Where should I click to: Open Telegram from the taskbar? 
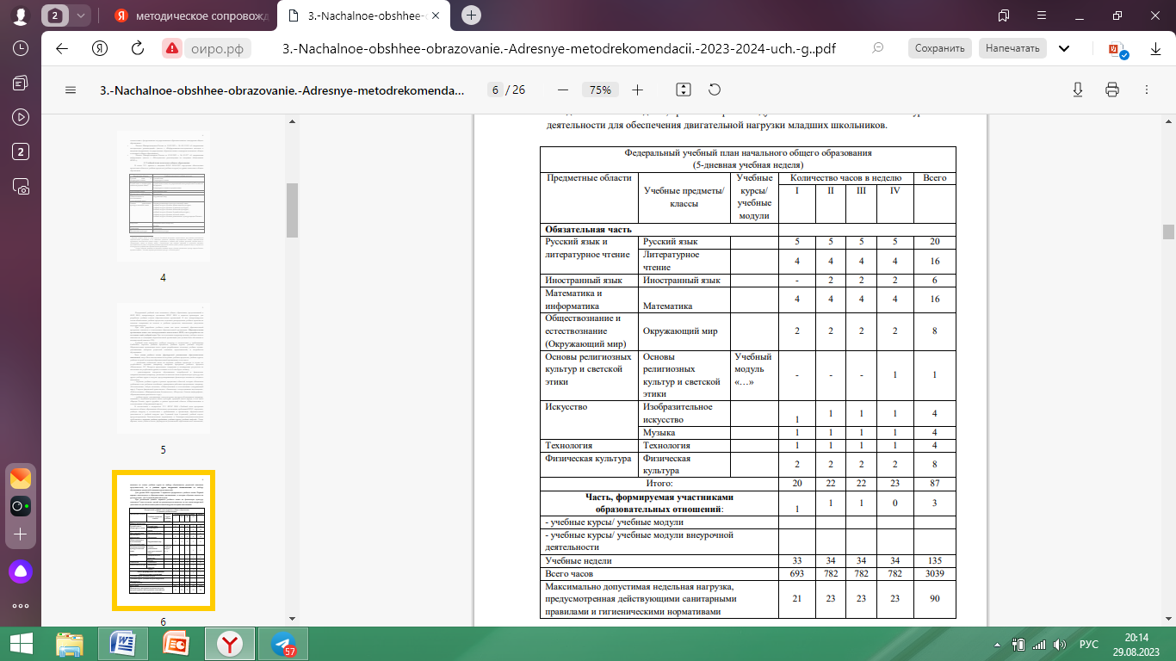pyautogui.click(x=282, y=644)
